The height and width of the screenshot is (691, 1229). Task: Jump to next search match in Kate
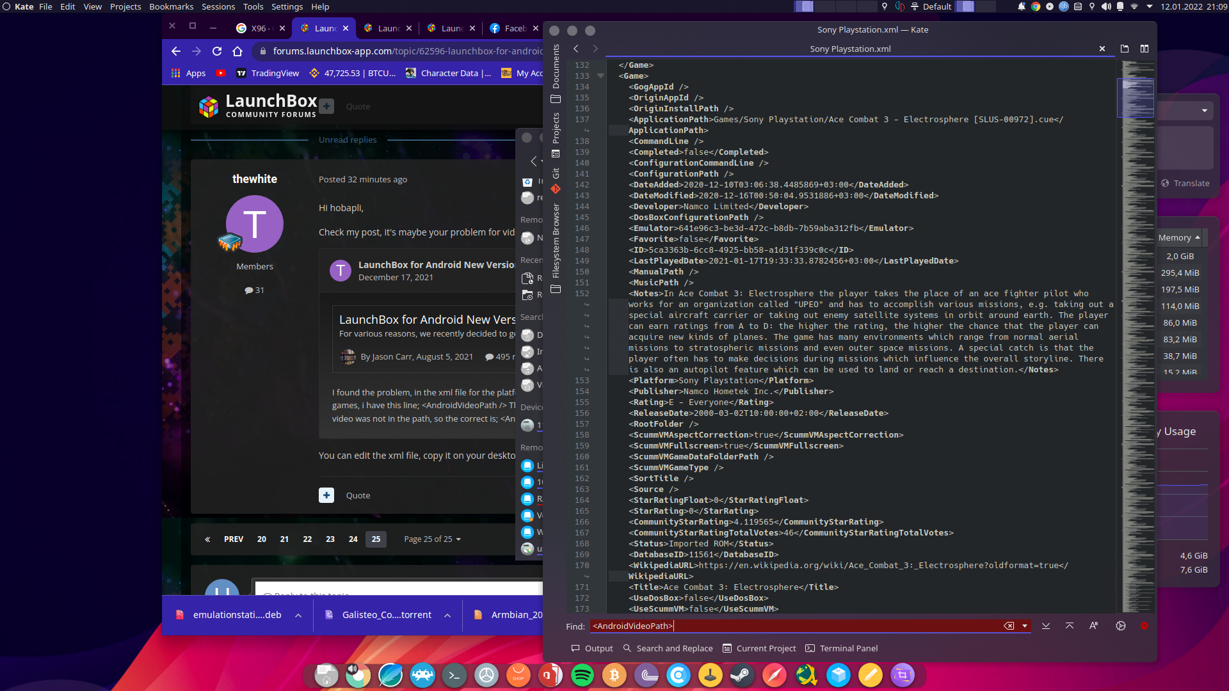(1046, 626)
